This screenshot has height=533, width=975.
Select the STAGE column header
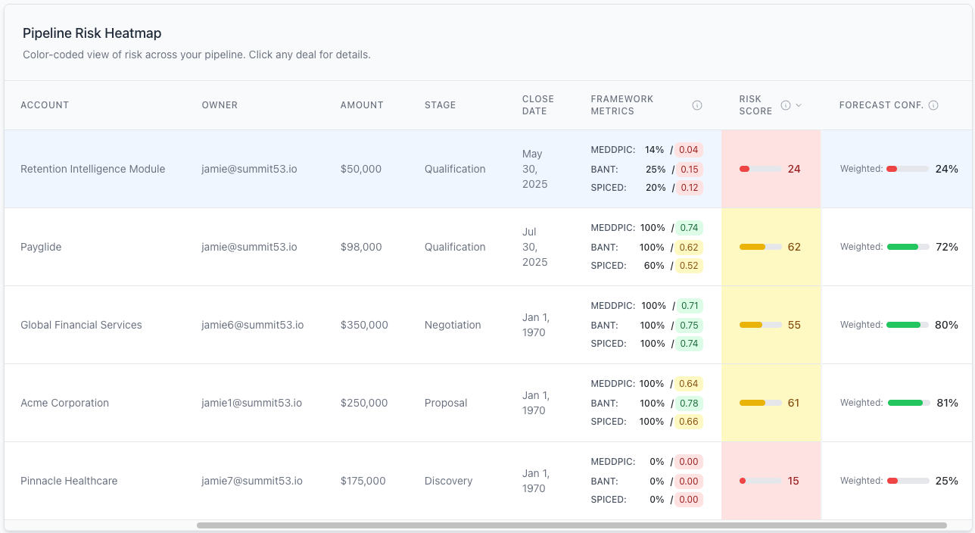440,105
